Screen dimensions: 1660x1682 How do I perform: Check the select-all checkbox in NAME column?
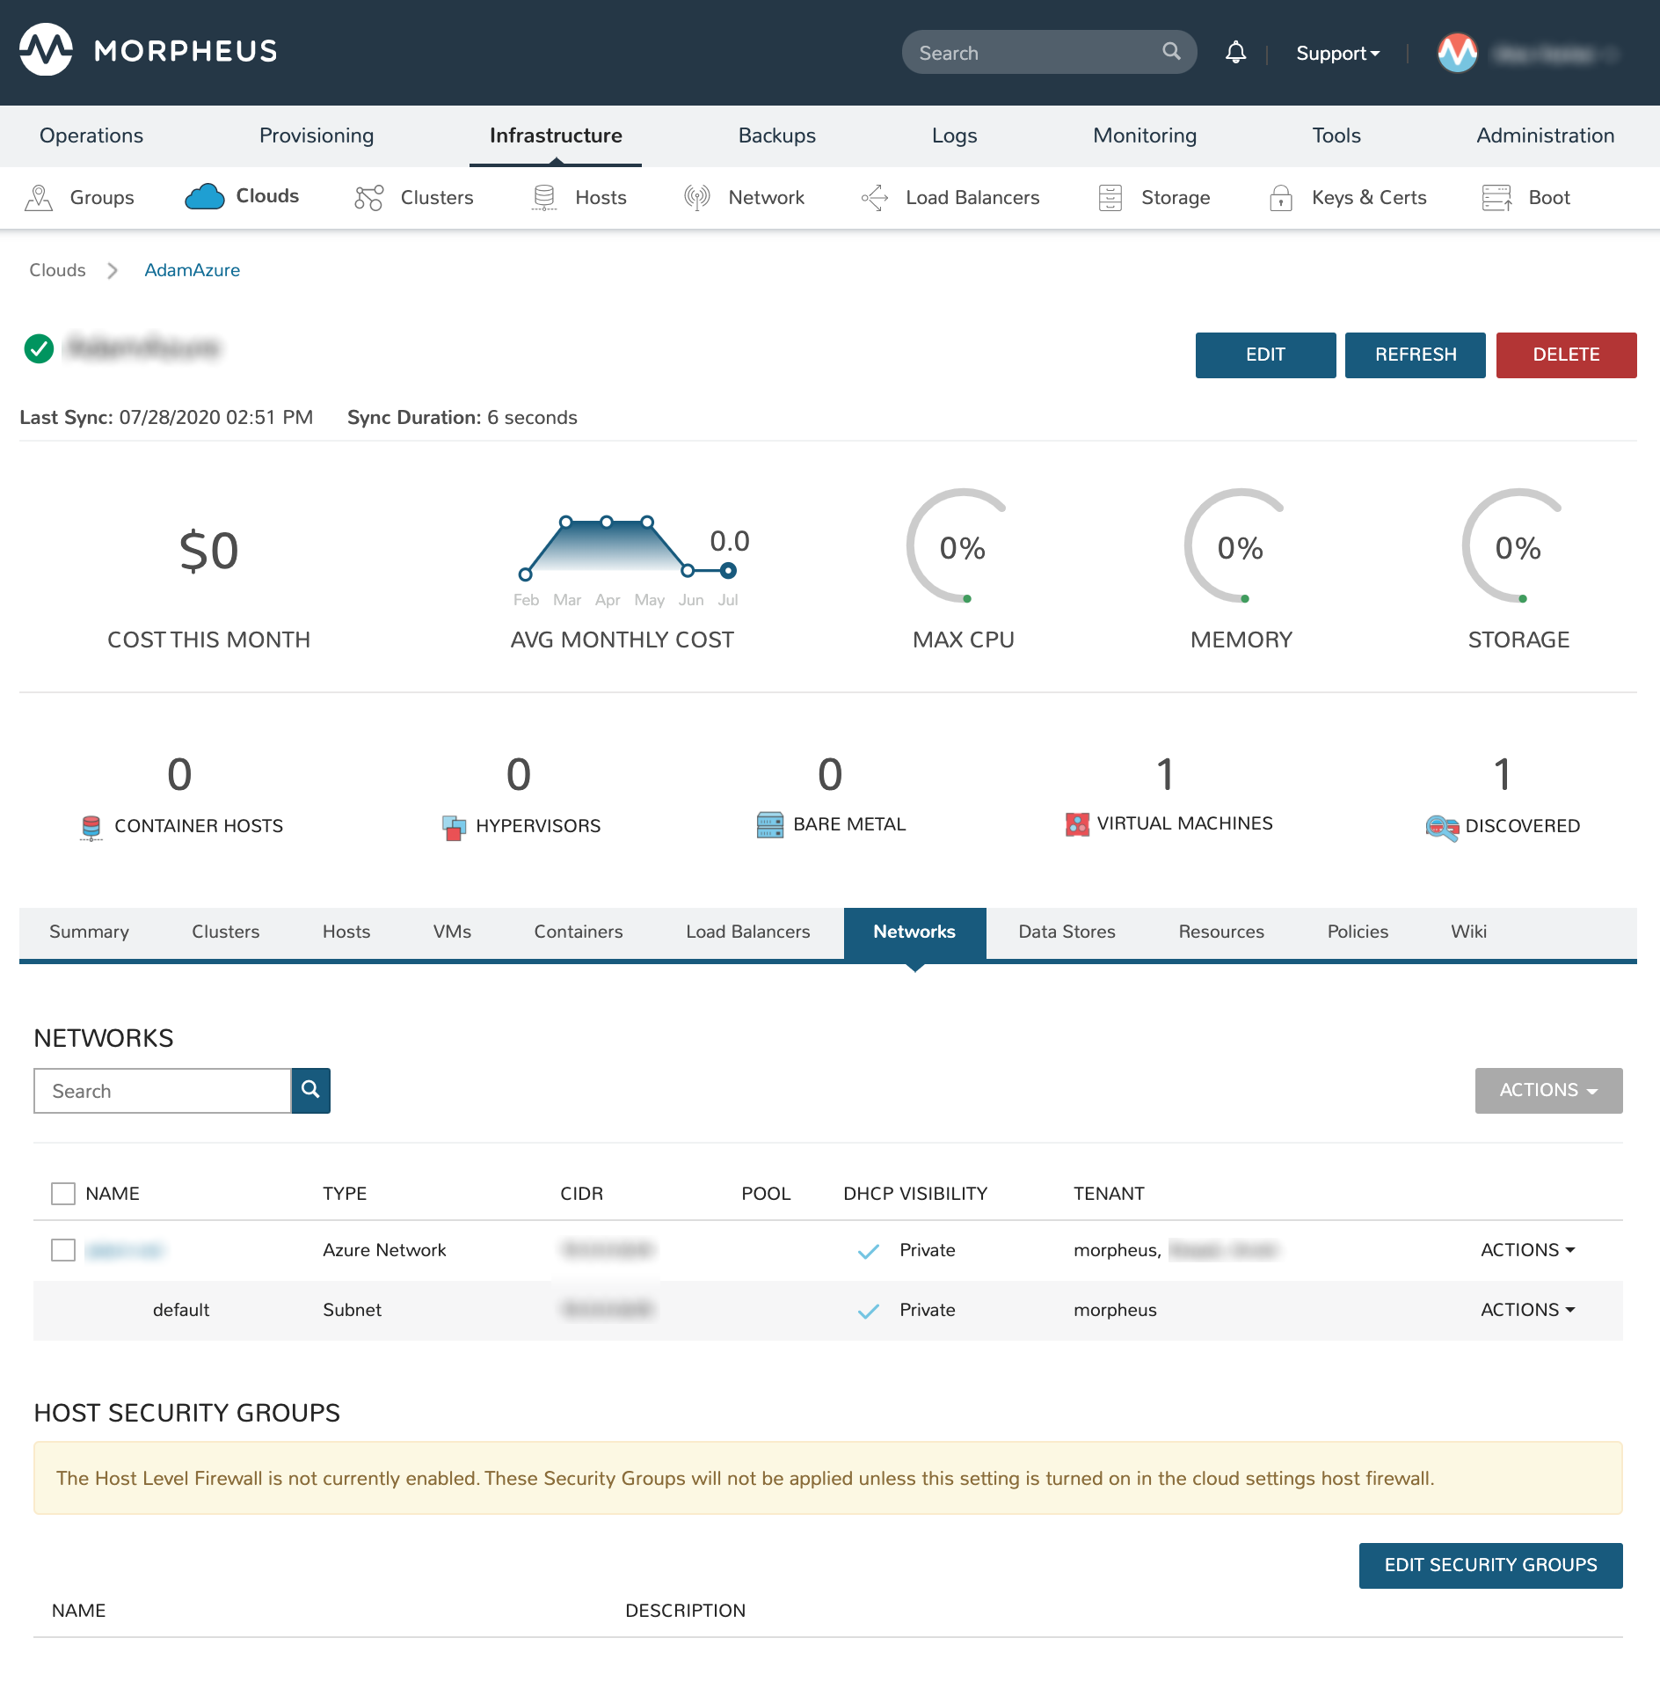[63, 1194]
